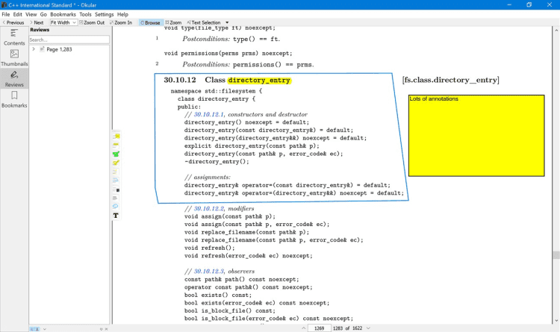Click the 'bool exists() const;' code line
The image size is (560, 332).
218,295
